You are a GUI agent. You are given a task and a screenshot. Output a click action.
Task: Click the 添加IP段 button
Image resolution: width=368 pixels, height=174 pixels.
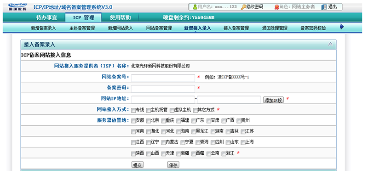pyautogui.click(x=273, y=100)
